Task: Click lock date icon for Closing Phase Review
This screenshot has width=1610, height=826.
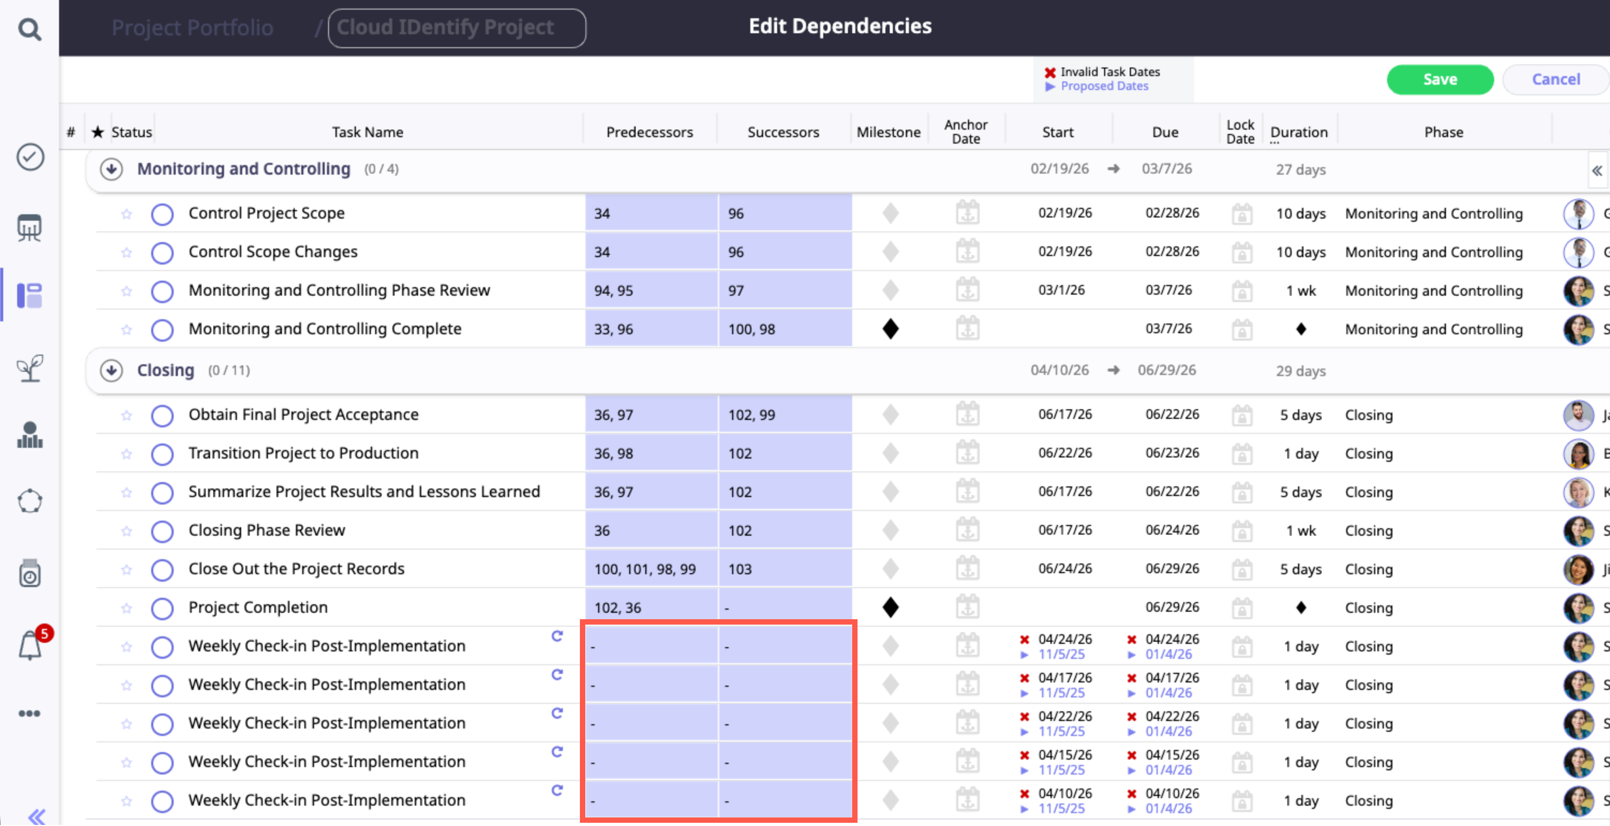Action: click(x=1241, y=530)
